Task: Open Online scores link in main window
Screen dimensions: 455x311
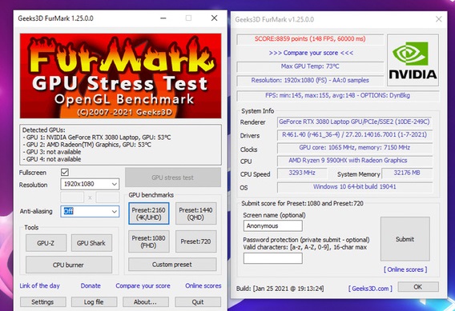Action: coord(203,285)
